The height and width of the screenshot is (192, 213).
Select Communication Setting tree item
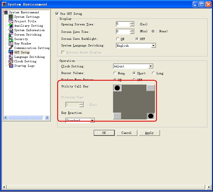click(x=32, y=48)
